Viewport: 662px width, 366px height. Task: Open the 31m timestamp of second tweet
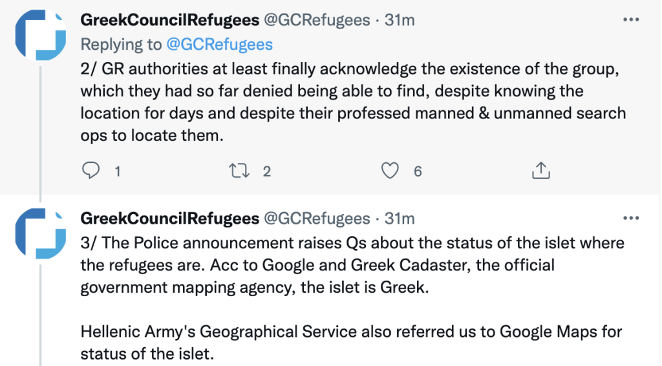[x=400, y=219]
